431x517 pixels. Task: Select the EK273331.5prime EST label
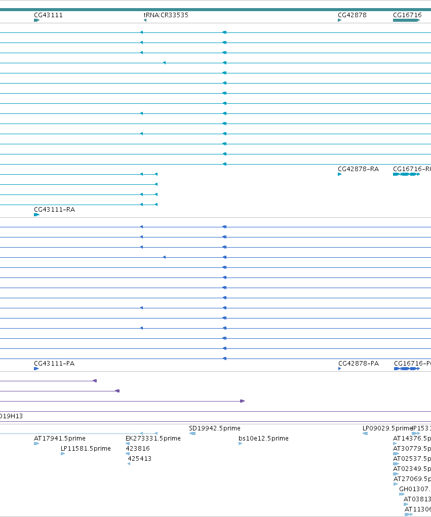tap(153, 439)
